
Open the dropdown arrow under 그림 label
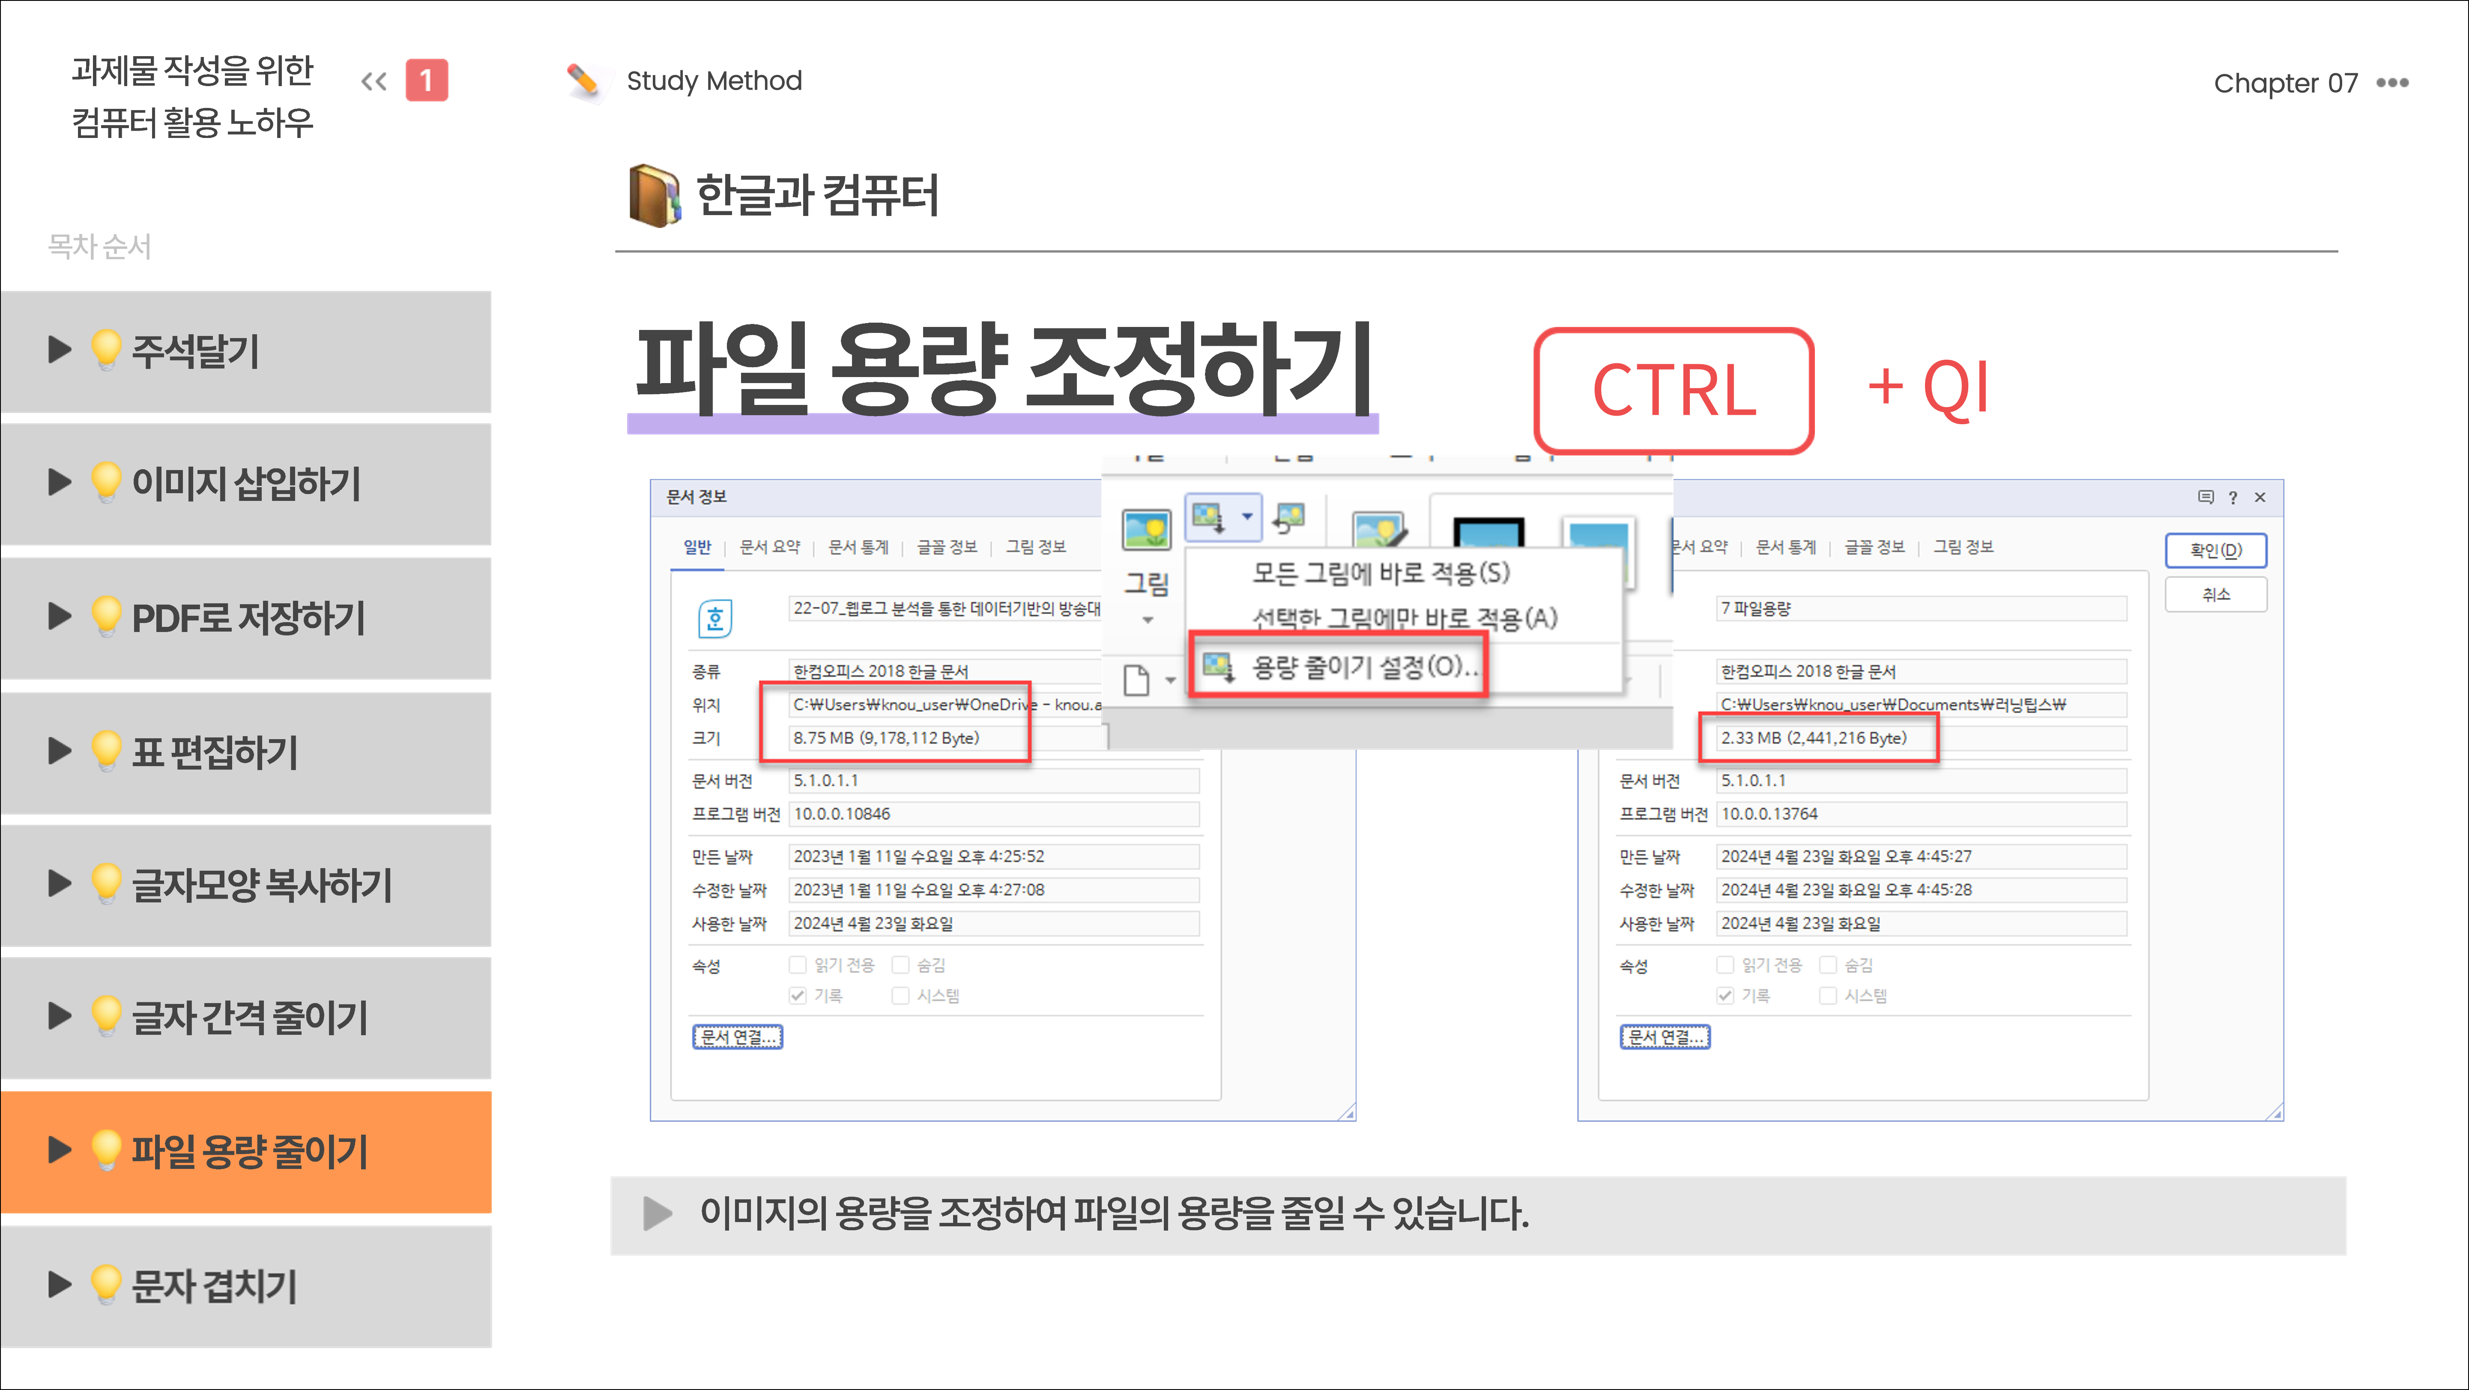pyautogui.click(x=1147, y=620)
